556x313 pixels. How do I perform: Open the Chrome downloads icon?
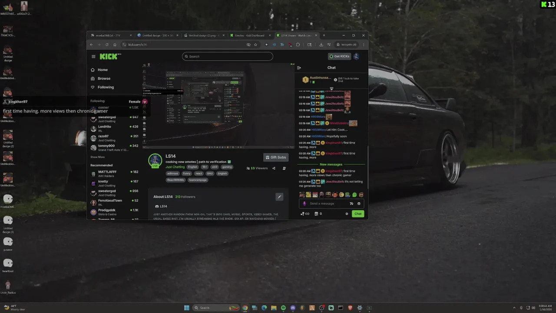point(321,44)
